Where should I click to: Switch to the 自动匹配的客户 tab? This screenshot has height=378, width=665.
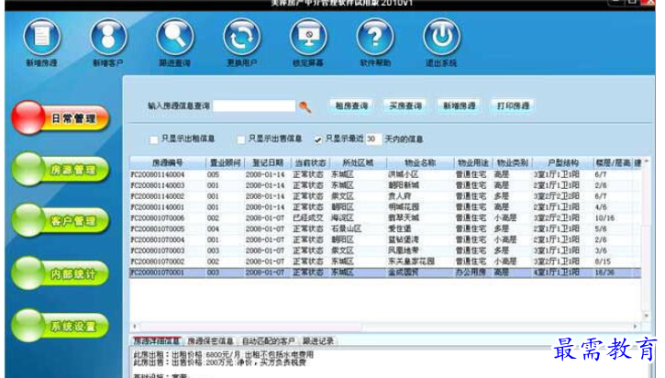[x=268, y=340]
